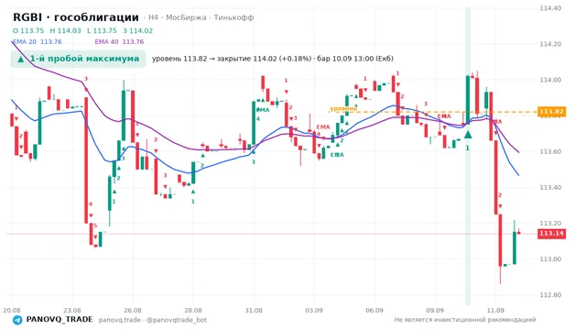Click the 09.09 date axis label
This screenshot has width=586, height=330.
click(x=435, y=310)
